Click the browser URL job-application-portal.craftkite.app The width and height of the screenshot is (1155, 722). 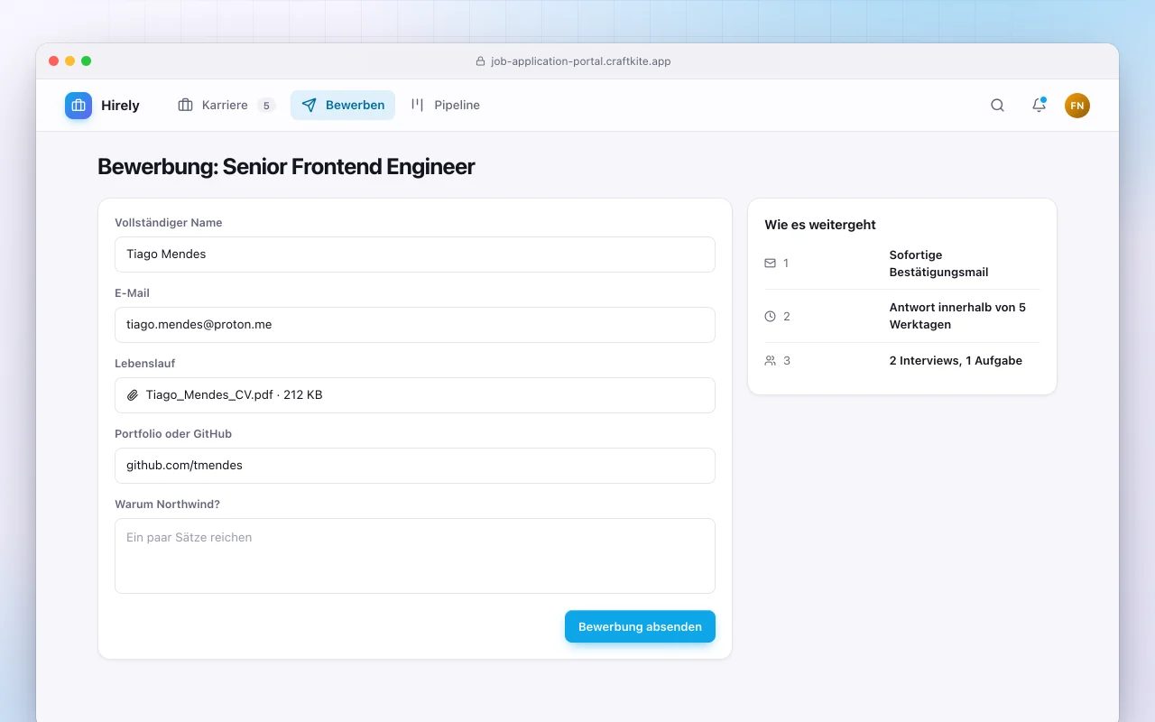tap(581, 61)
